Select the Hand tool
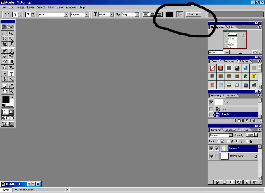The image size is (265, 193). click(5, 91)
